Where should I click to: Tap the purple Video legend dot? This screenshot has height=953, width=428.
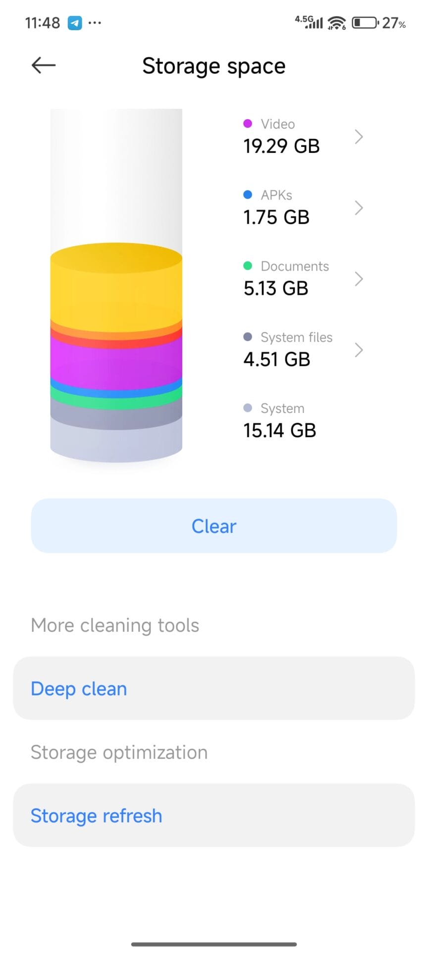point(248,124)
